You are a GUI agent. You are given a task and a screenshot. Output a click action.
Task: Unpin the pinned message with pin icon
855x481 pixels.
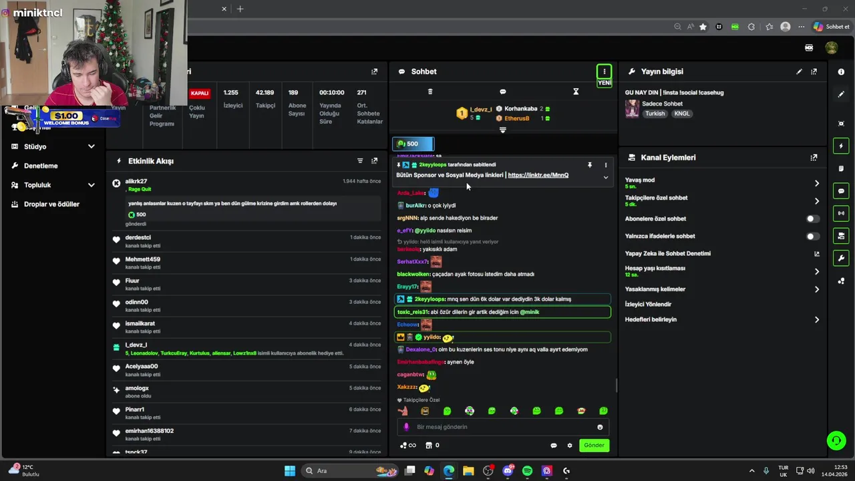pos(590,165)
